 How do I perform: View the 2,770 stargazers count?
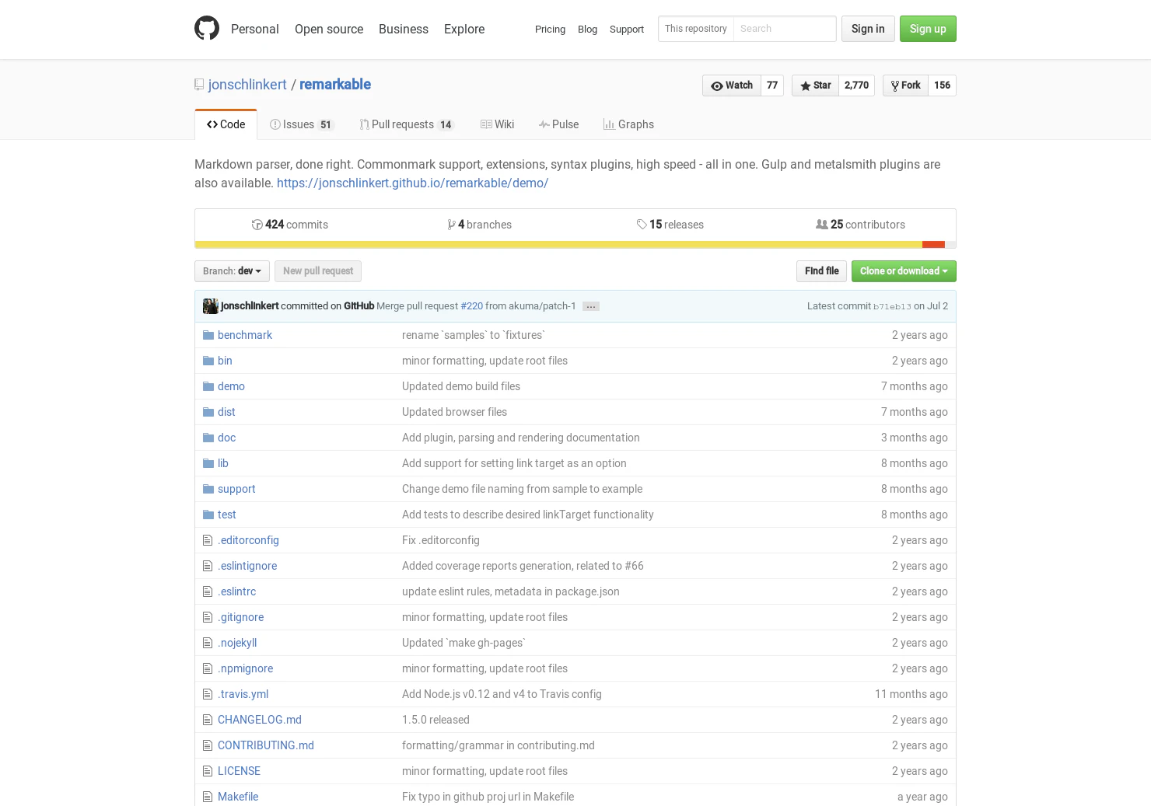click(x=856, y=85)
